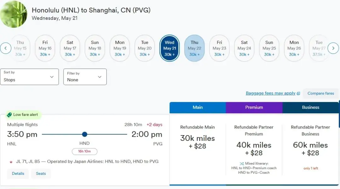This screenshot has width=340, height=189.
Task: Click the external link icon beside Baggage fees
Action: (x=298, y=94)
